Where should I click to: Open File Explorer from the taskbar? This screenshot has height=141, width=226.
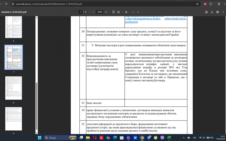[x=88, y=138]
